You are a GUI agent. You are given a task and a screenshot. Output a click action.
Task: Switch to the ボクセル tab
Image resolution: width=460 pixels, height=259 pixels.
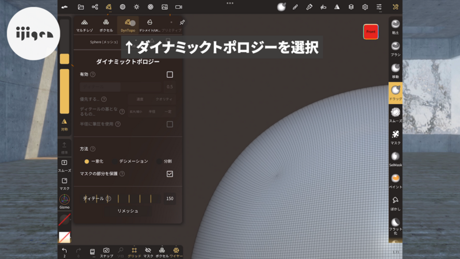click(x=106, y=25)
